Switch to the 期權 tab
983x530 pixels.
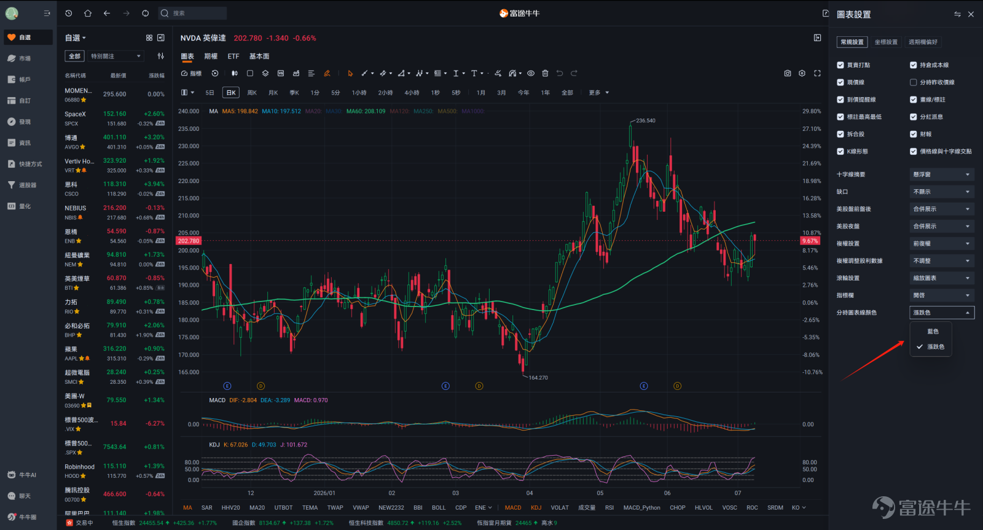tap(211, 57)
